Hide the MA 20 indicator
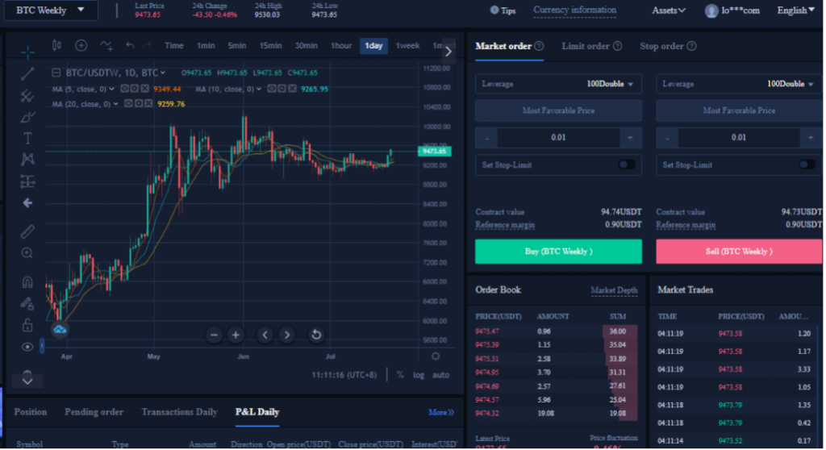The width and height of the screenshot is (826, 450). (128, 103)
